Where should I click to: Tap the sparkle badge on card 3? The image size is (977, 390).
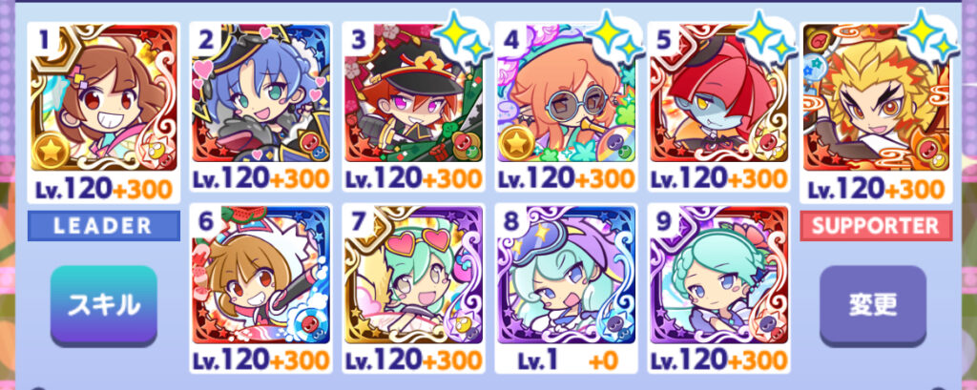(462, 38)
